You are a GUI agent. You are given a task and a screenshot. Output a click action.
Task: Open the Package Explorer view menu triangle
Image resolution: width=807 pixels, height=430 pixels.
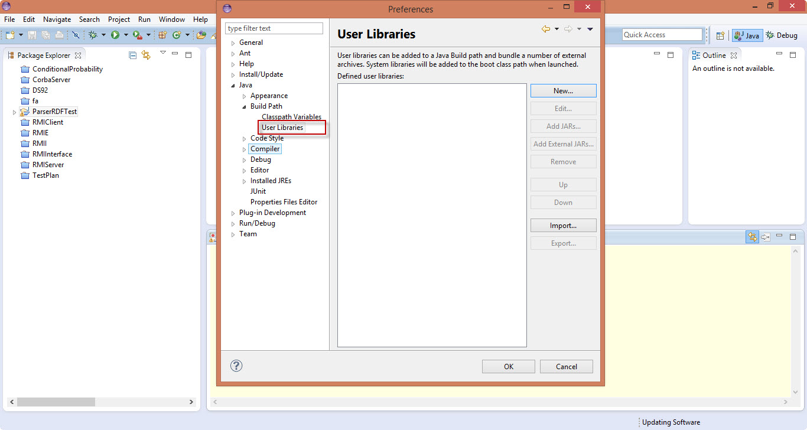162,53
